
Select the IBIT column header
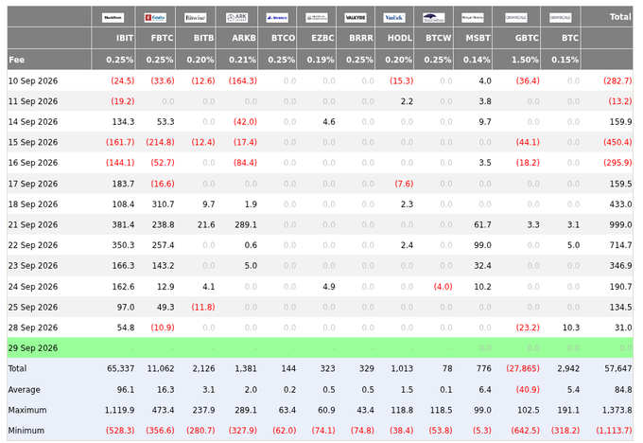[x=124, y=38]
